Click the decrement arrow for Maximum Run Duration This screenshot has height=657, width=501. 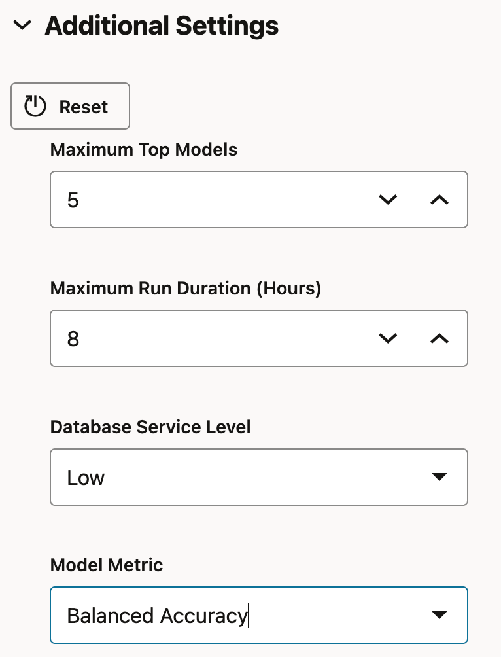point(388,338)
